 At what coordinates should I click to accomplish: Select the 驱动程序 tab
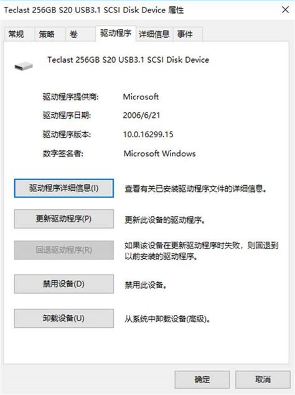116,33
